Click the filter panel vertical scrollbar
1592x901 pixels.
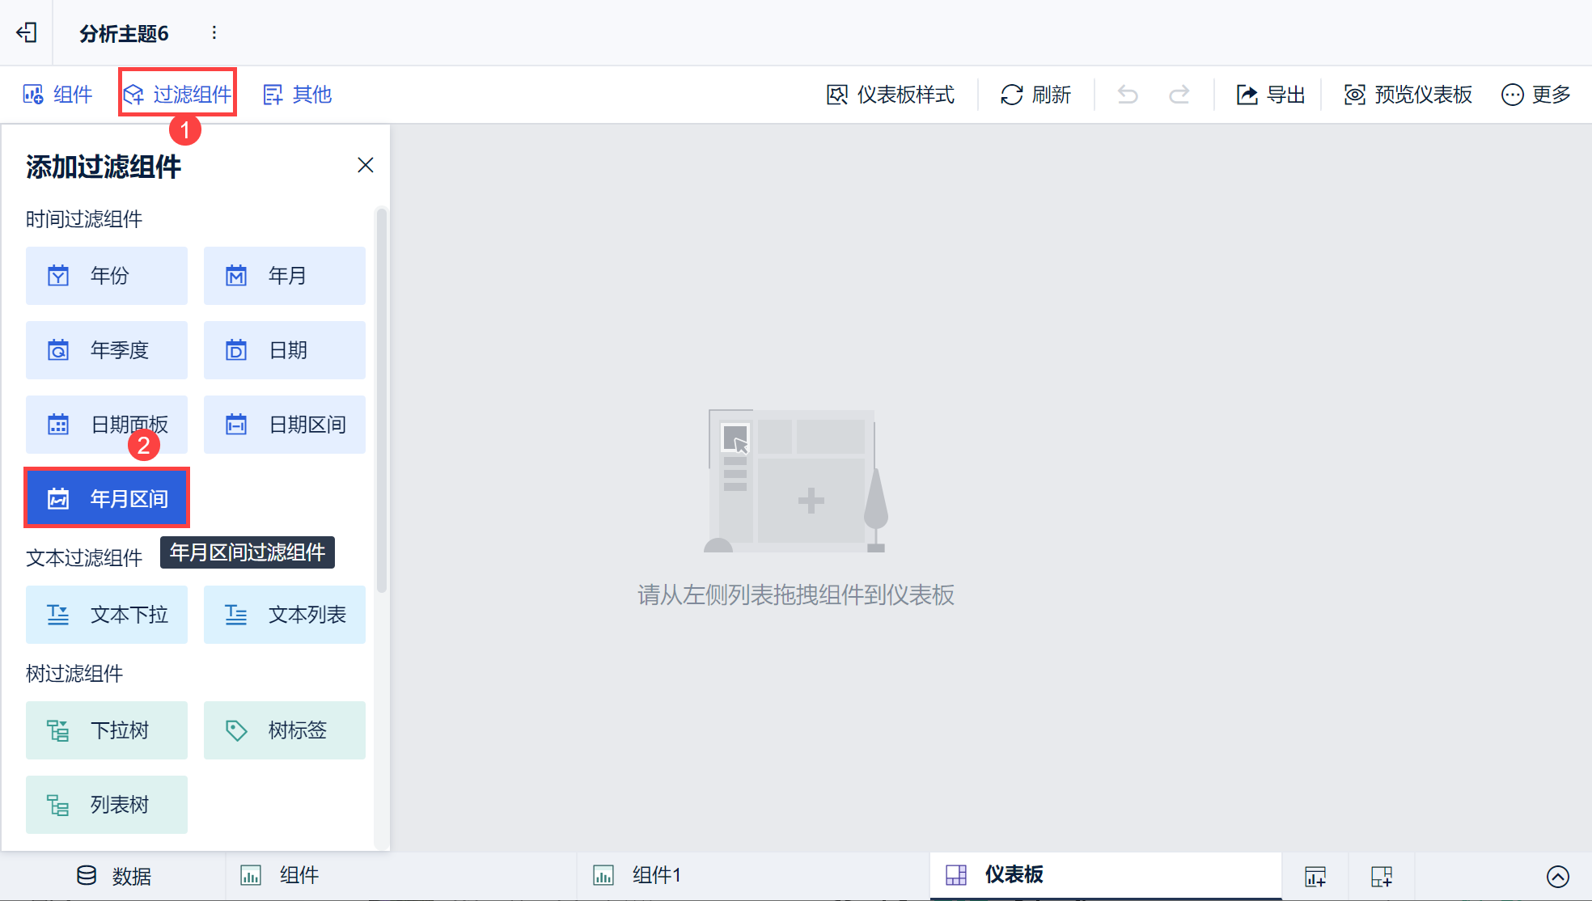click(x=381, y=400)
